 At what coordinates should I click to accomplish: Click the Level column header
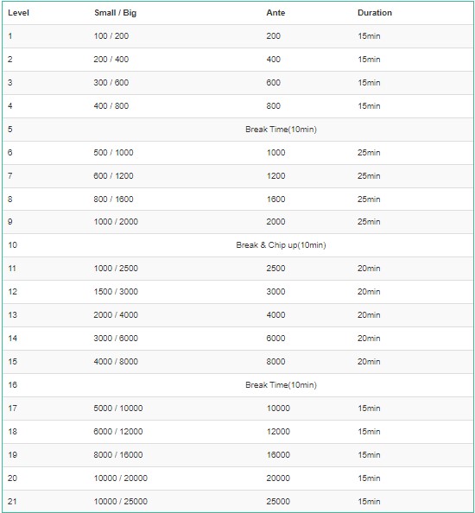pyautogui.click(x=18, y=13)
